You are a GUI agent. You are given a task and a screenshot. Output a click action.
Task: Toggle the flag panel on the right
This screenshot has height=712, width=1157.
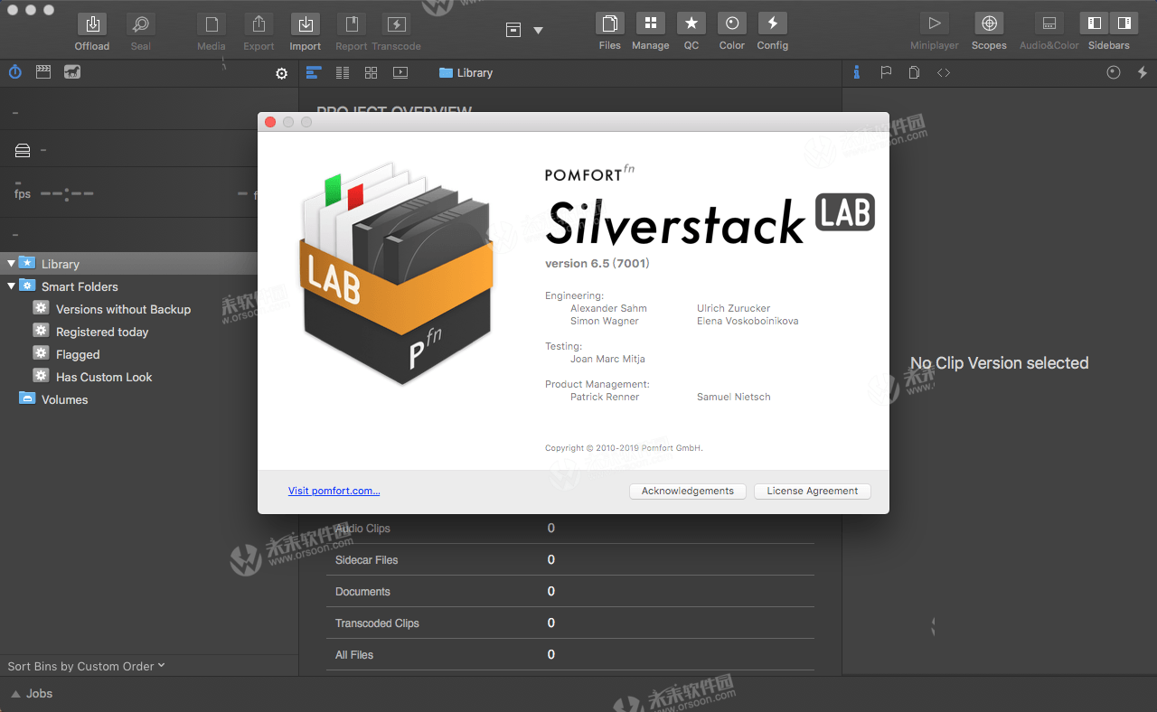click(886, 72)
